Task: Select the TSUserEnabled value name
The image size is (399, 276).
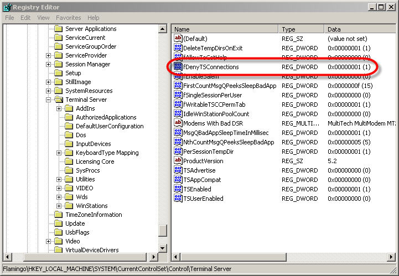Action: tap(203, 199)
